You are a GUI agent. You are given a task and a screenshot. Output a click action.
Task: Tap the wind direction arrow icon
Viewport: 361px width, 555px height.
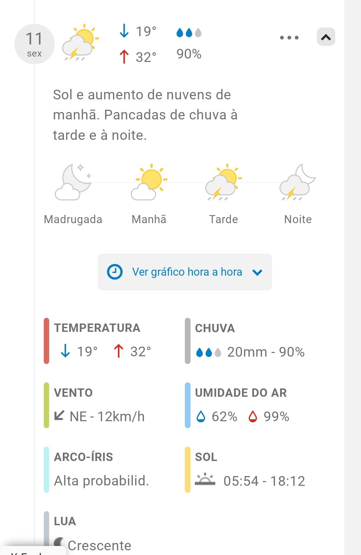[59, 416]
